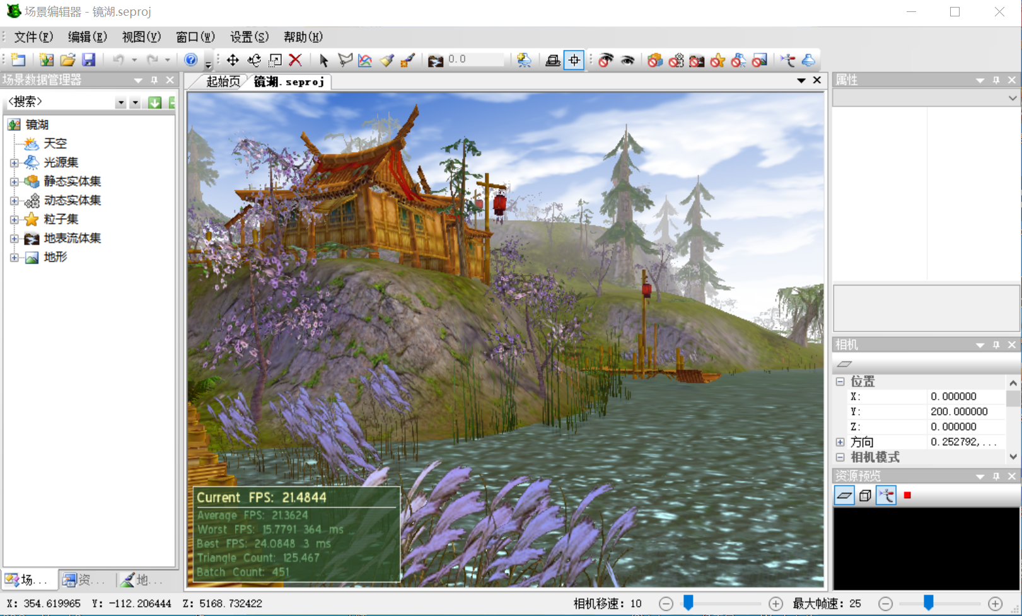1022x616 pixels.
Task: Increase camera move speed plus button
Action: 775,603
